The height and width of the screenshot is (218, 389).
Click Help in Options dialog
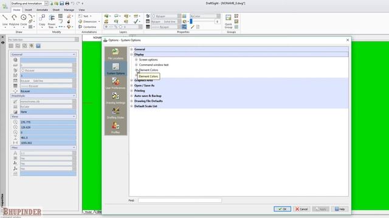coord(340,209)
